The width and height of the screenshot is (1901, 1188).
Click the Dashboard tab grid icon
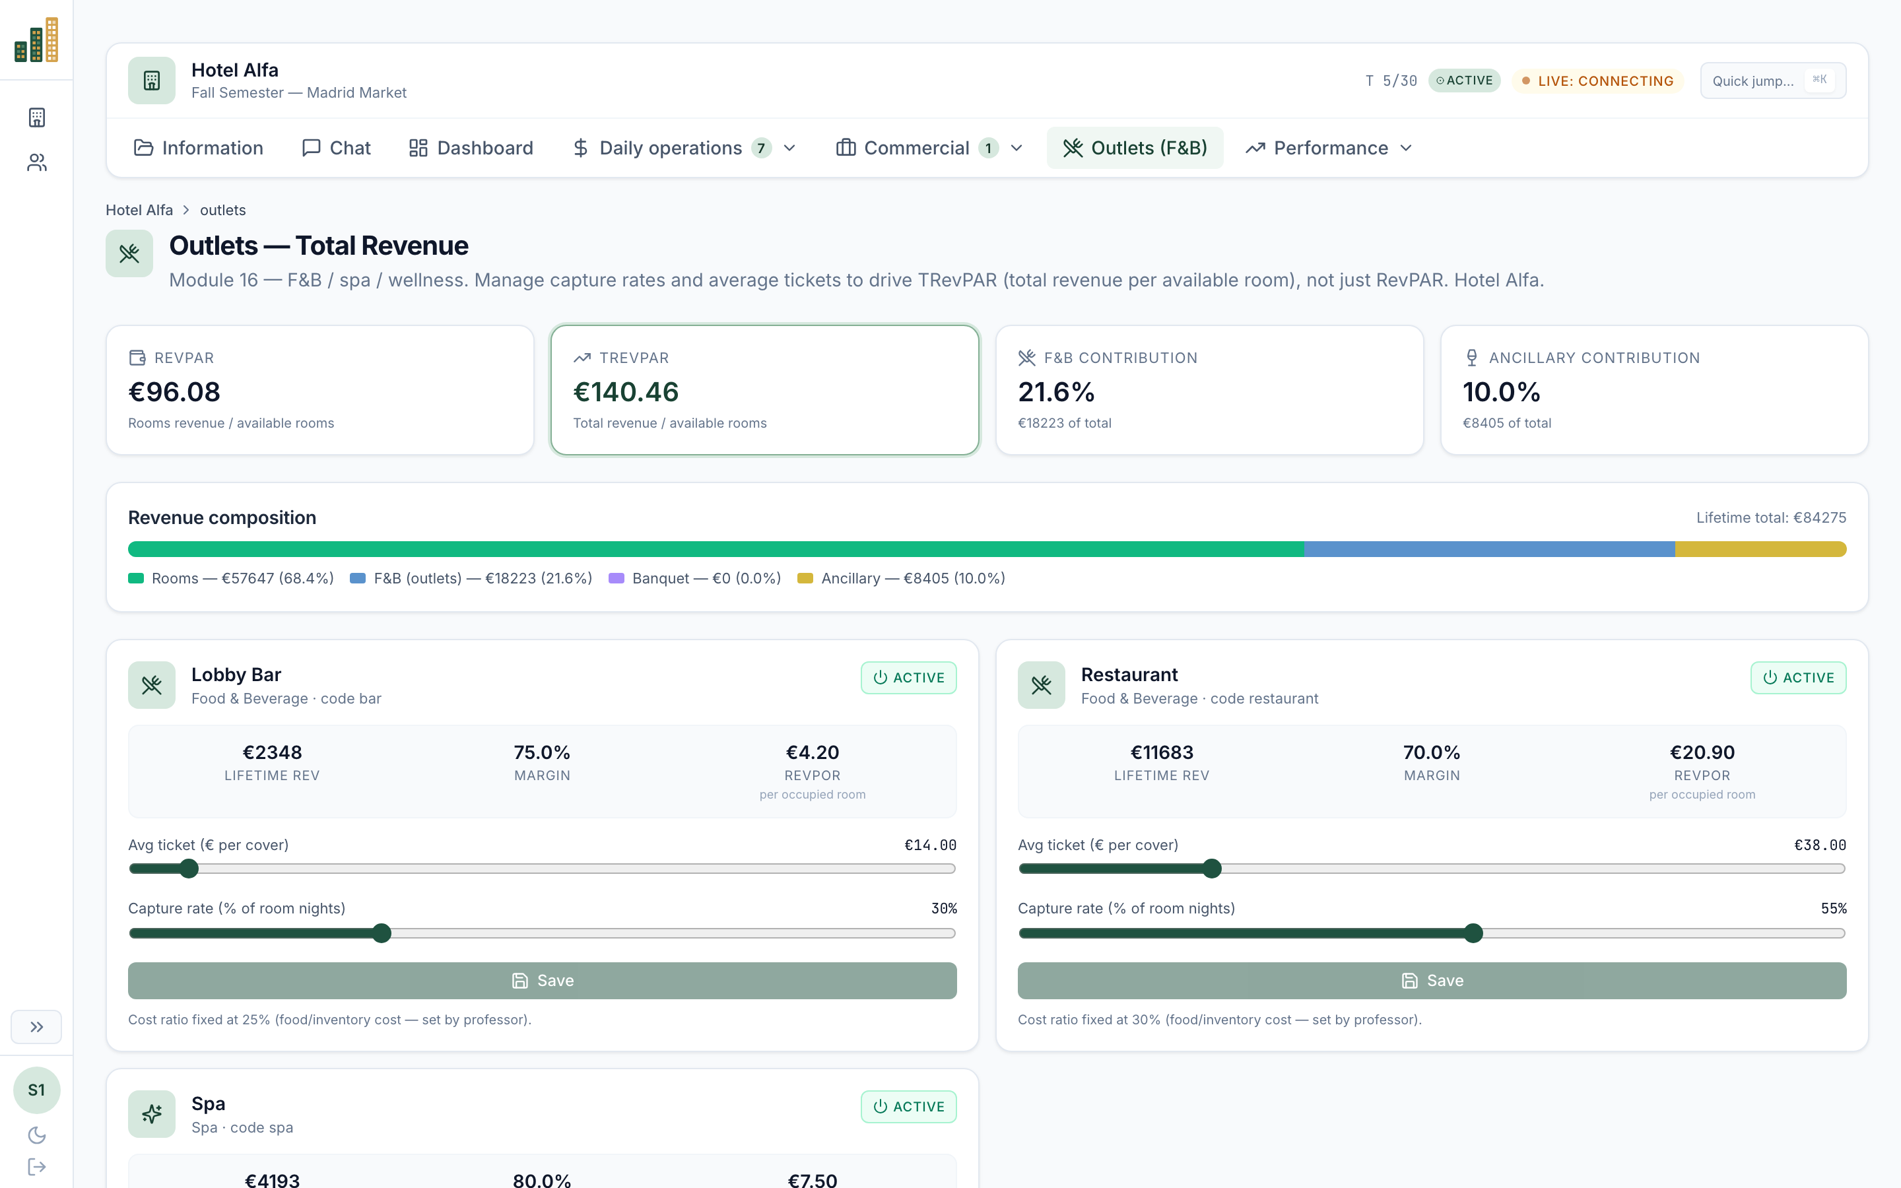coord(418,148)
